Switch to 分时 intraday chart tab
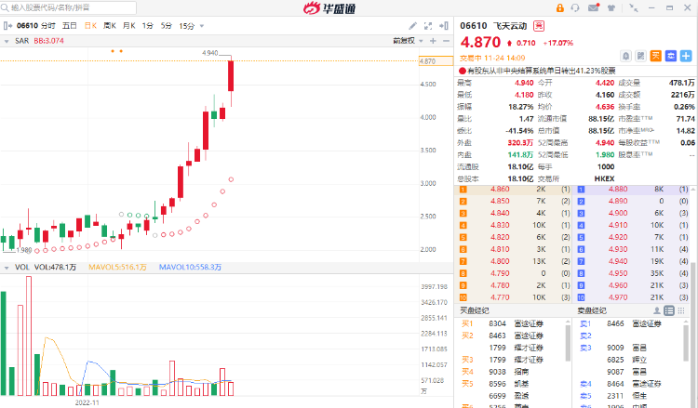The image size is (698, 408). [x=48, y=26]
